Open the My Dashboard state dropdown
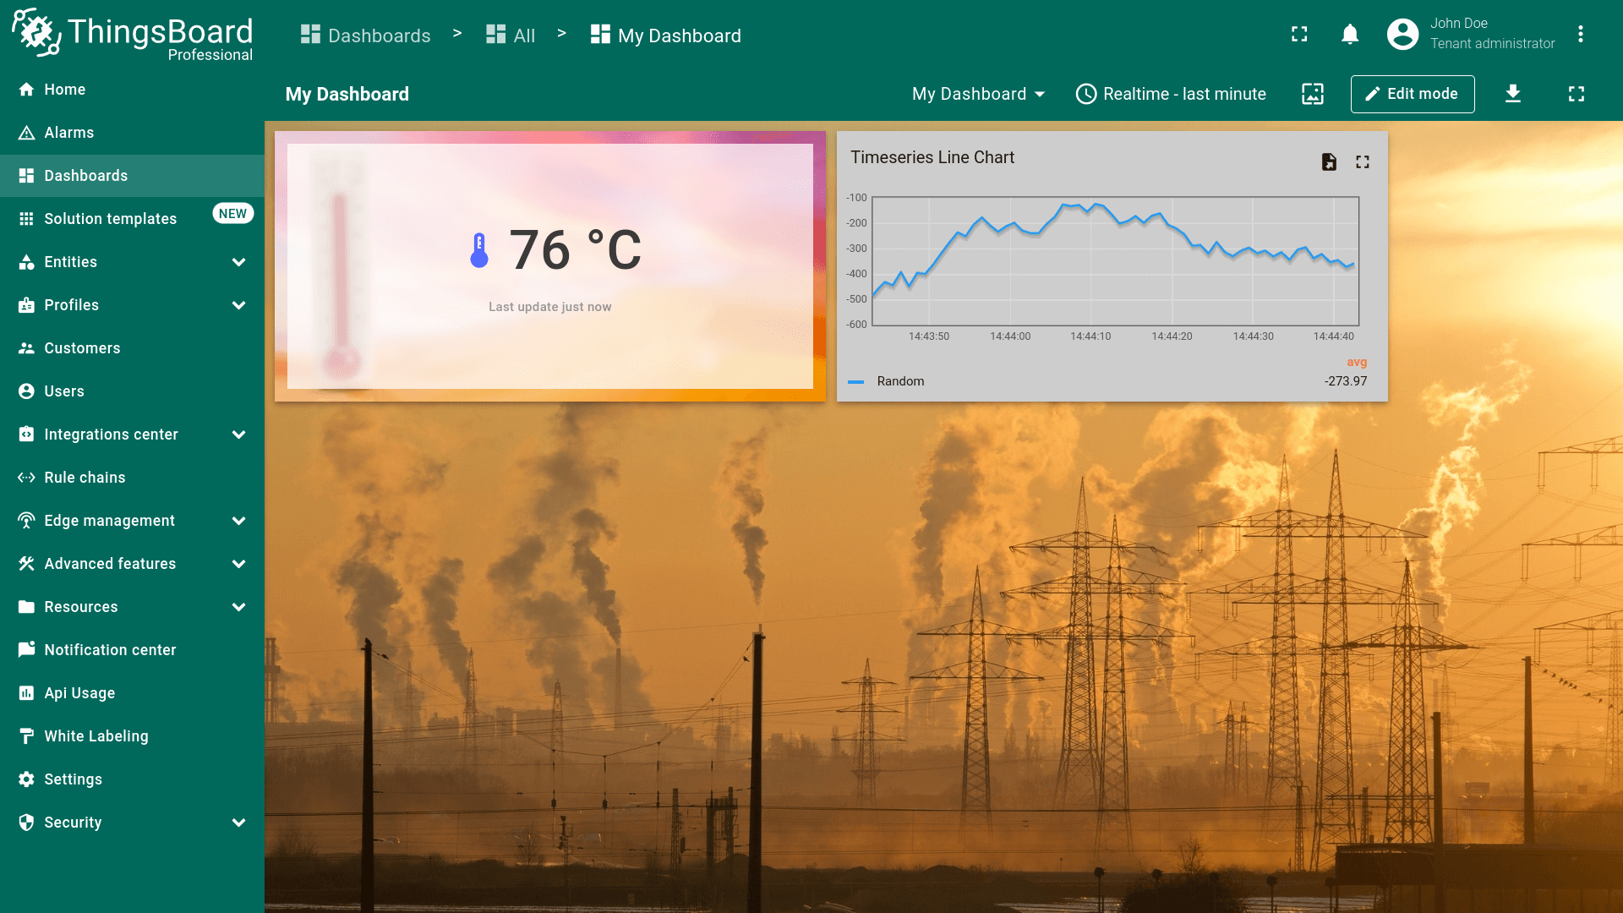1623x913 pixels. [979, 94]
